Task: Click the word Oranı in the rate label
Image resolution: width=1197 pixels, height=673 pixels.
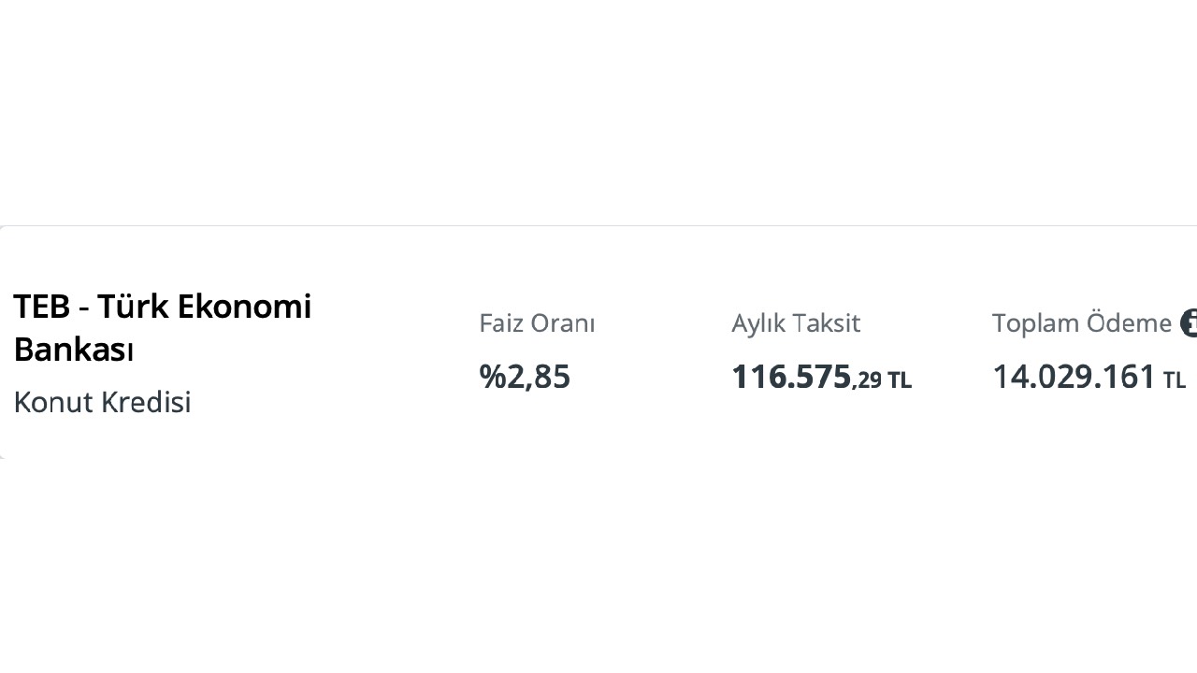Action: (563, 323)
